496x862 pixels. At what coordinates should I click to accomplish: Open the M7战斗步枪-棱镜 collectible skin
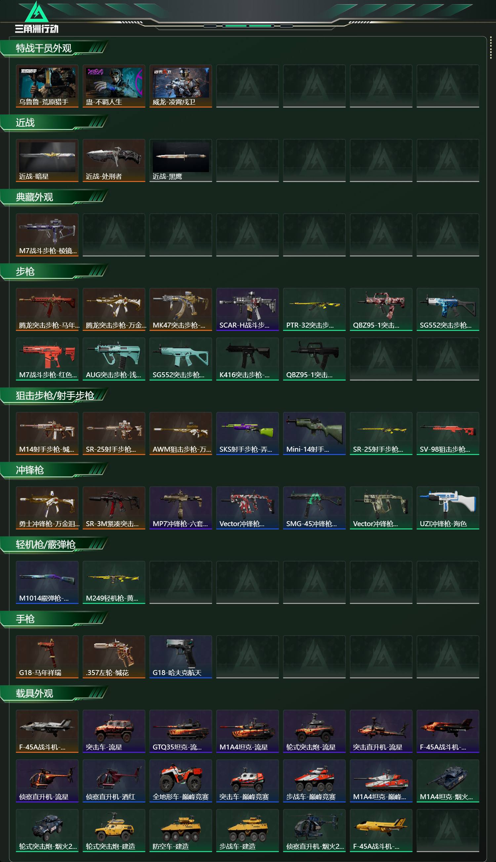[x=47, y=235]
